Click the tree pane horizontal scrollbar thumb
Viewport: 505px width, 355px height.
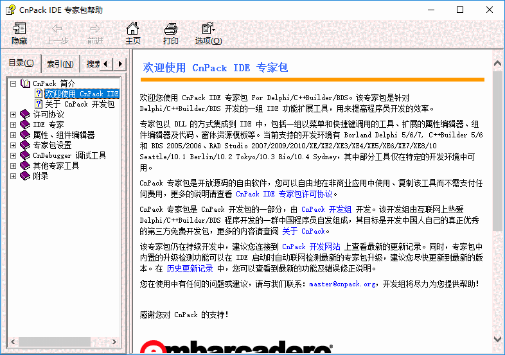pyautogui.click(x=55, y=342)
